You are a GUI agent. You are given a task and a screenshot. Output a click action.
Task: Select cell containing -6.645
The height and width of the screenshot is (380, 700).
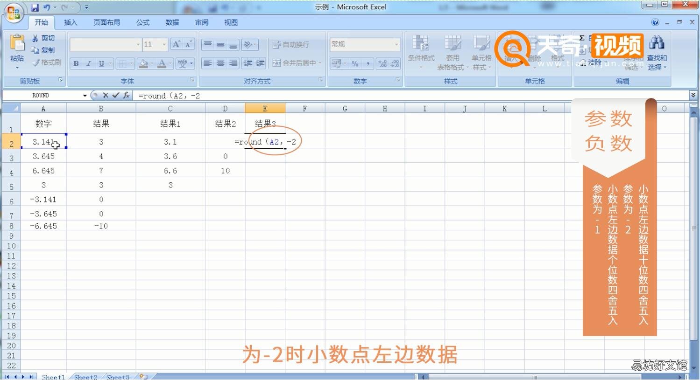[43, 226]
